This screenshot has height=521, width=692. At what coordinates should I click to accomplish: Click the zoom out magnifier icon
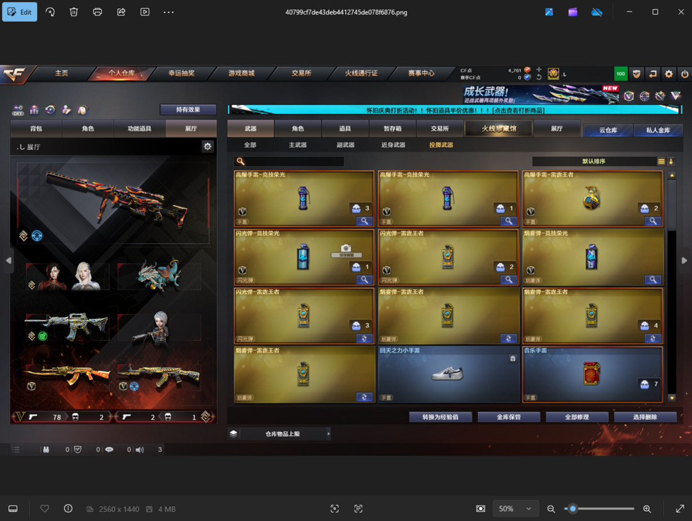tap(551, 509)
